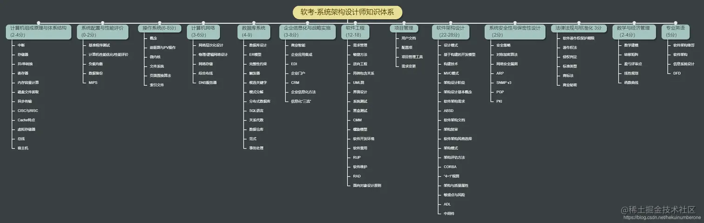
Task: Click the PKI leaf item
Action: tap(499, 101)
